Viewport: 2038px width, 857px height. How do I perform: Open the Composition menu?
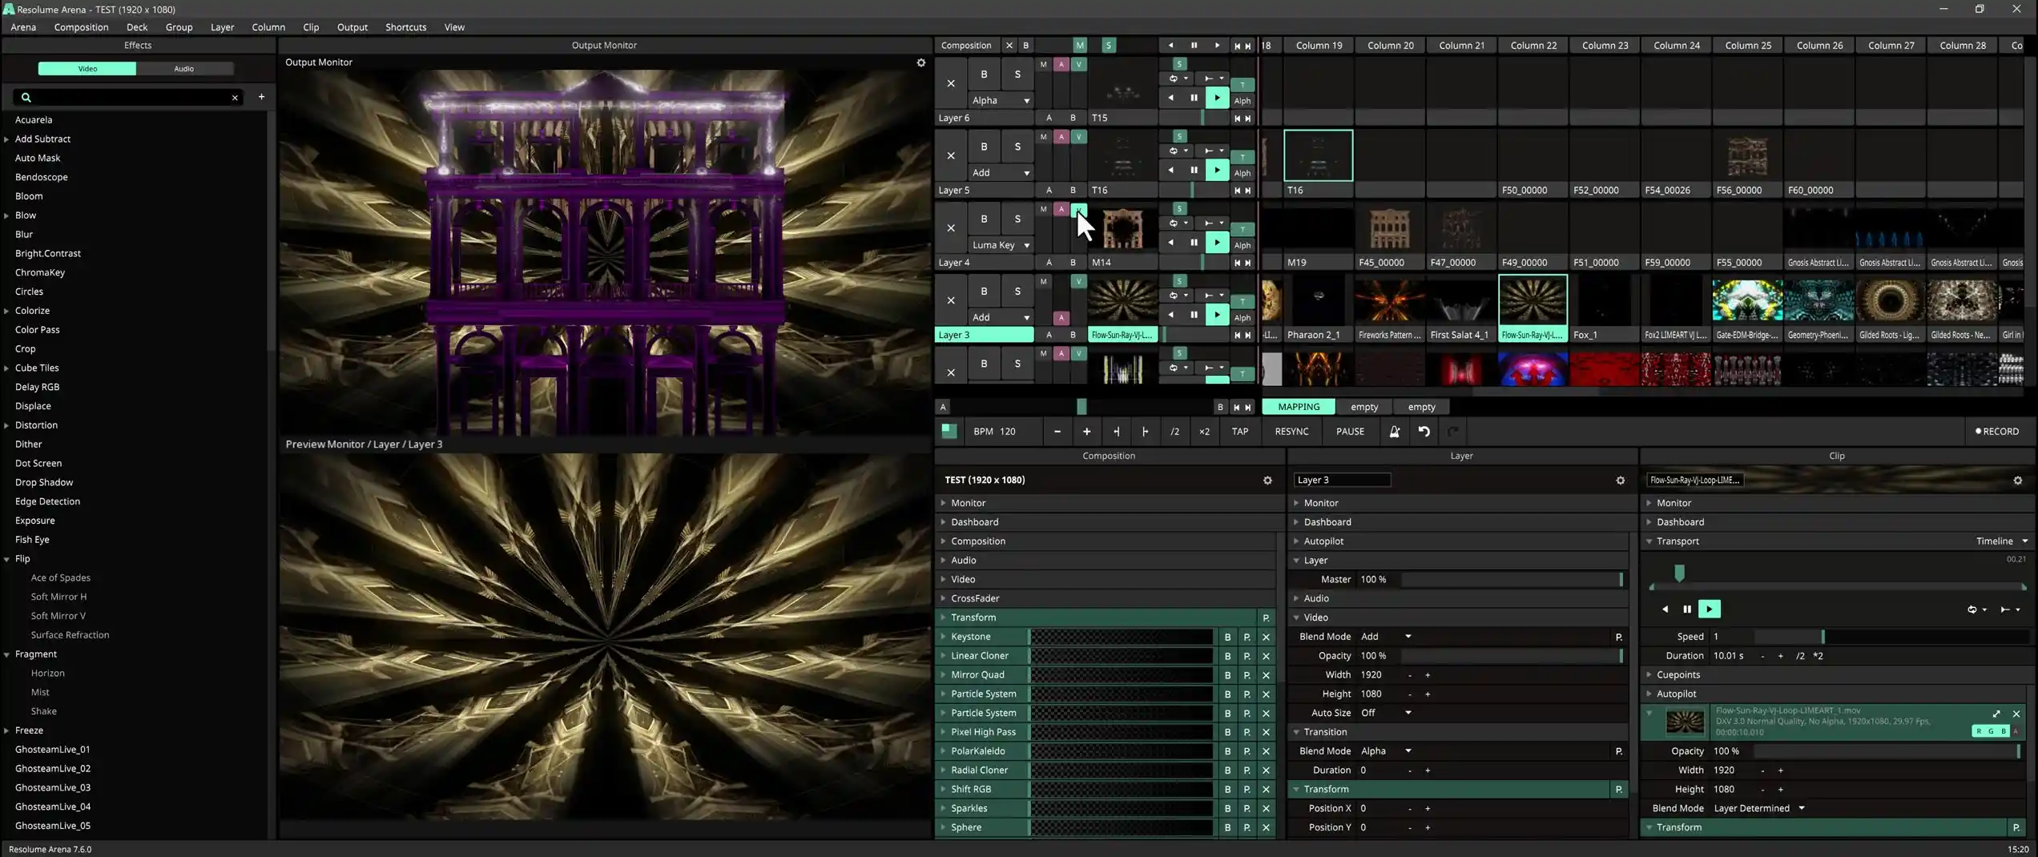pos(81,27)
